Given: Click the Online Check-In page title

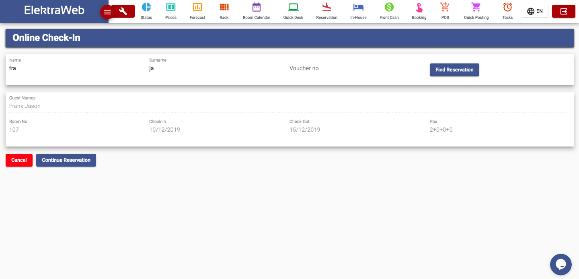Looking at the screenshot, I should (x=47, y=38).
